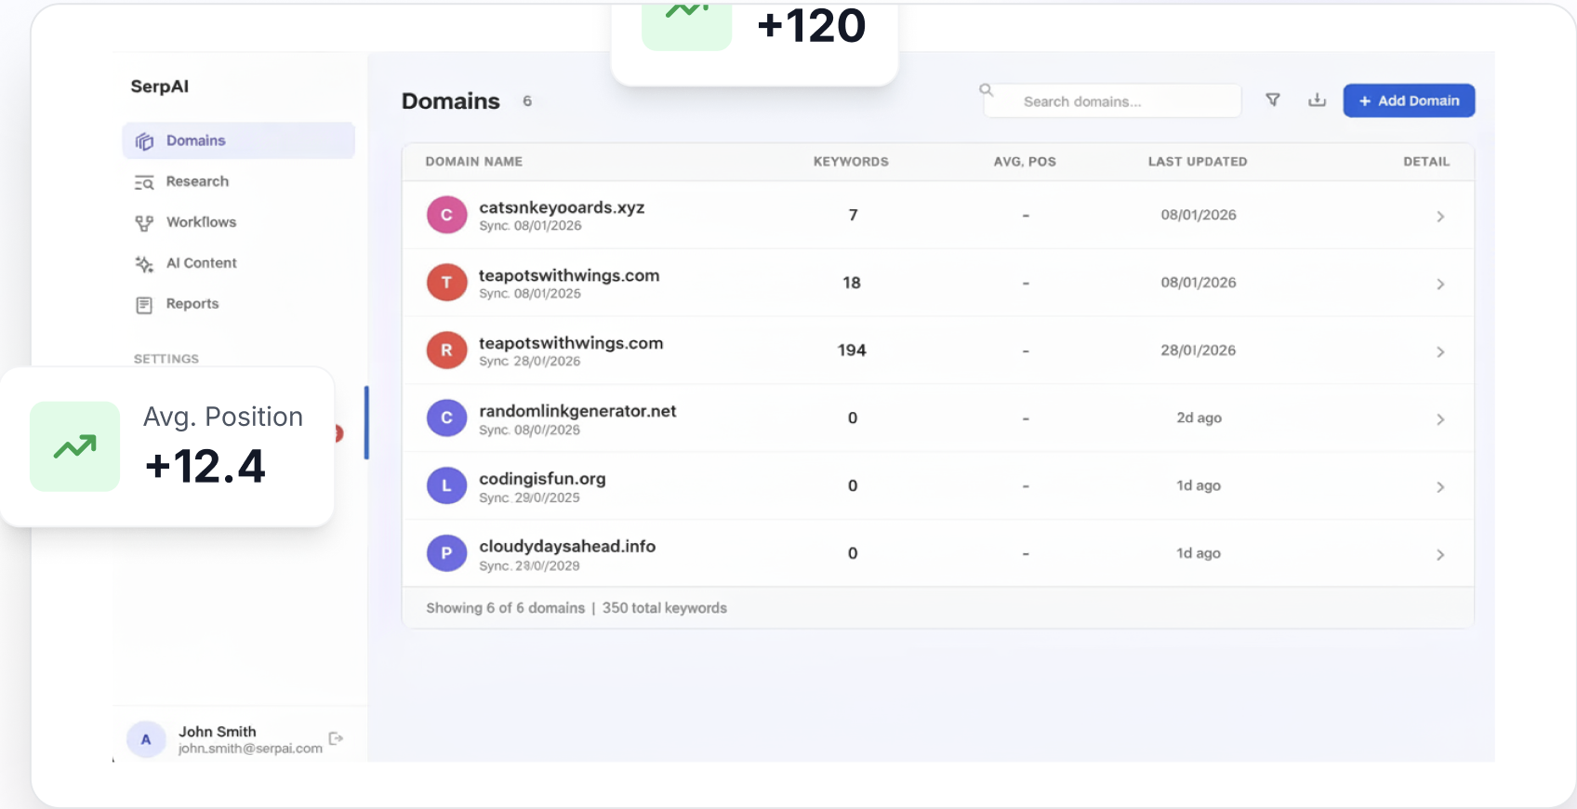Focus the Search domains field
The height and width of the screenshot is (809, 1577).
coord(1112,101)
